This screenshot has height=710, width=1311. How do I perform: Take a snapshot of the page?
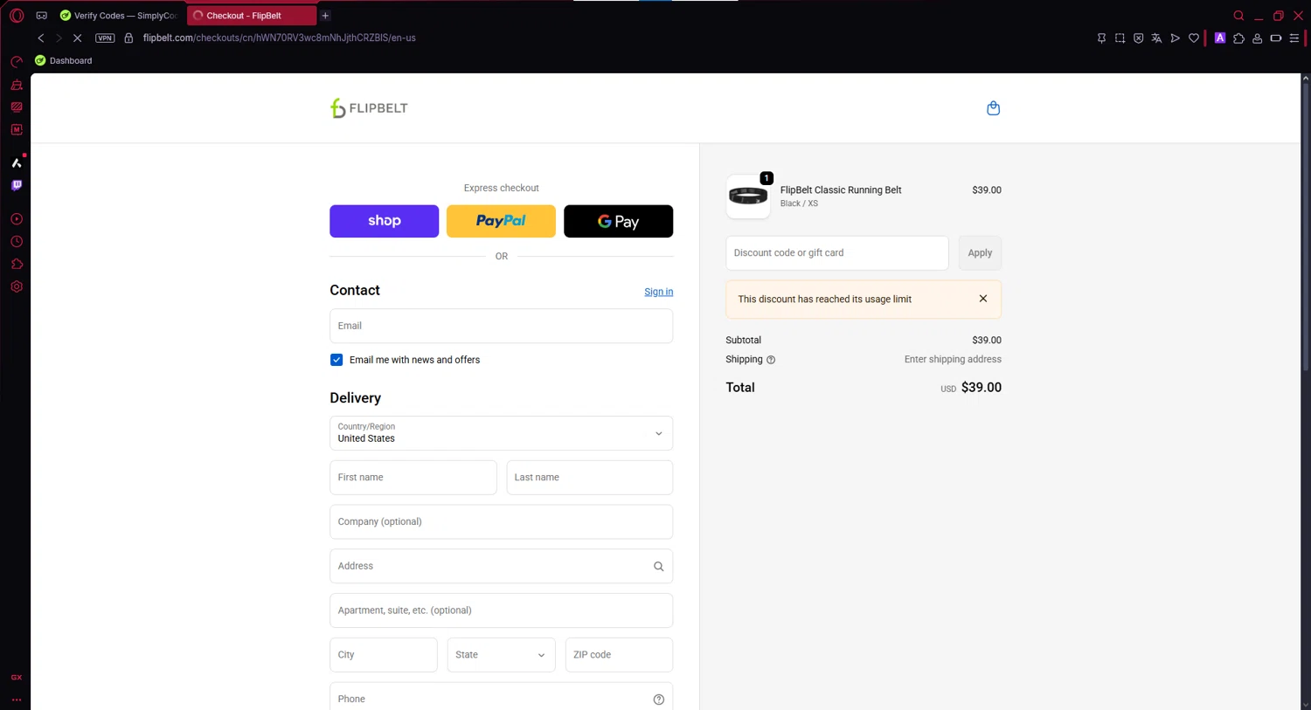pos(1120,38)
